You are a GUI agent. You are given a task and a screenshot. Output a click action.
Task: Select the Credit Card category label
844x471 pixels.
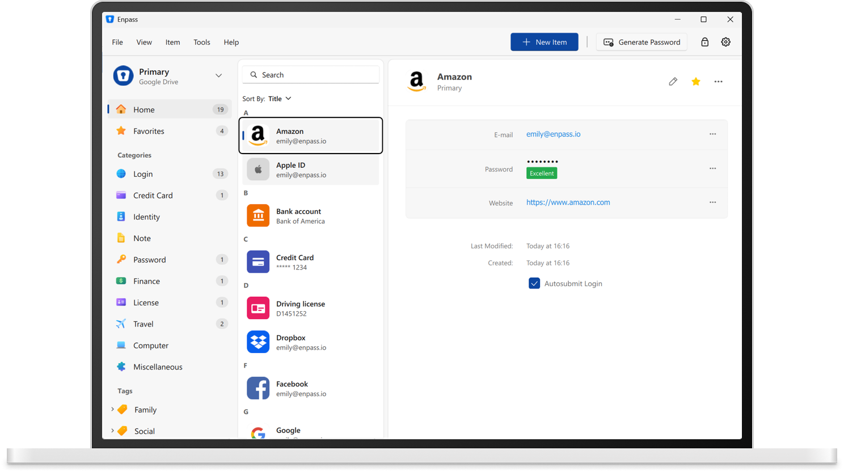pos(153,196)
